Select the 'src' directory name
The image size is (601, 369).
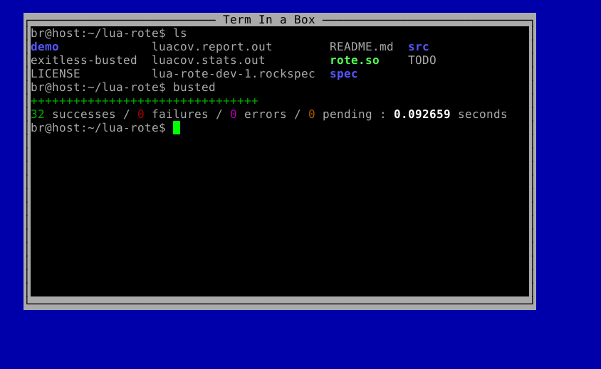tap(418, 47)
